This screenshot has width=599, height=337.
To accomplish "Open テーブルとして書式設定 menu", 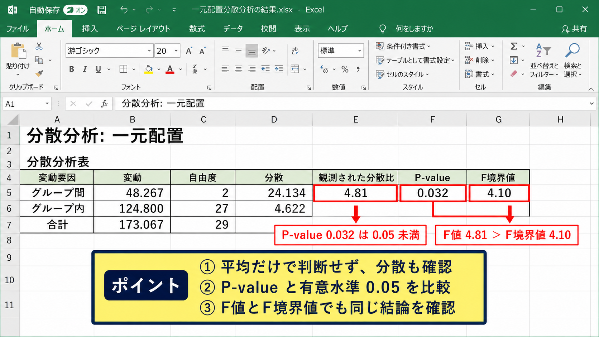I will [x=415, y=60].
